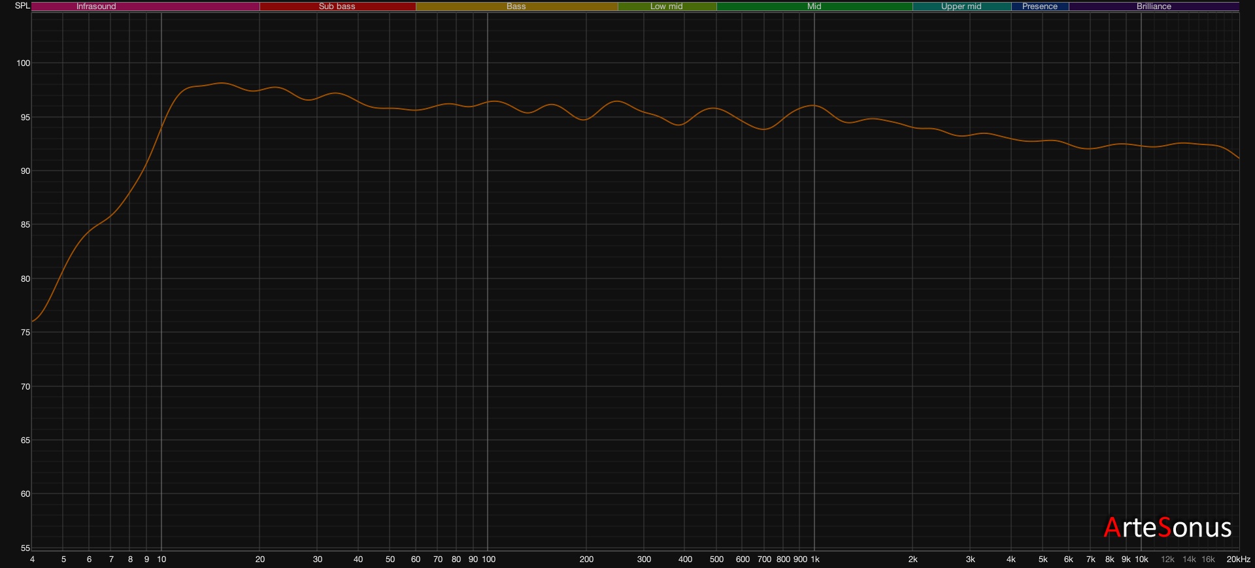Viewport: 1255px width, 568px height.
Task: Click the 16k label on frequency axis
Action: [x=1208, y=560]
